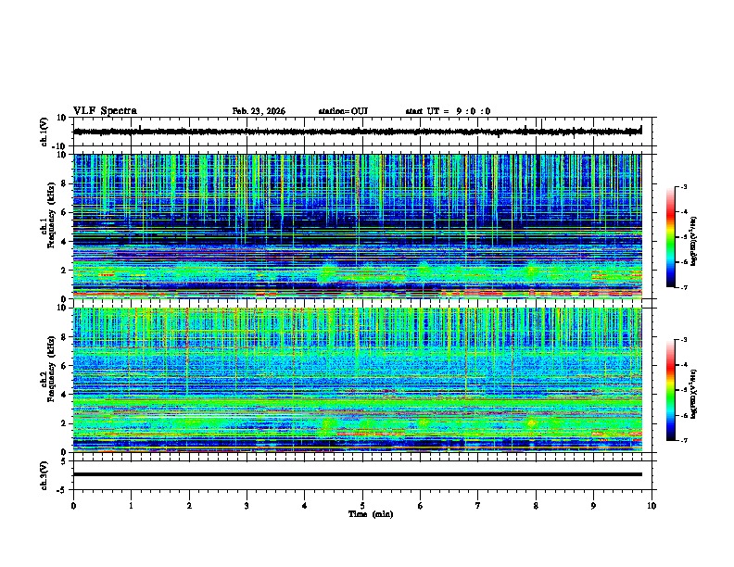Image resolution: width=734 pixels, height=567 pixels.
Task: Click the "Time (min)" axis label
Action: pyautogui.click(x=371, y=514)
